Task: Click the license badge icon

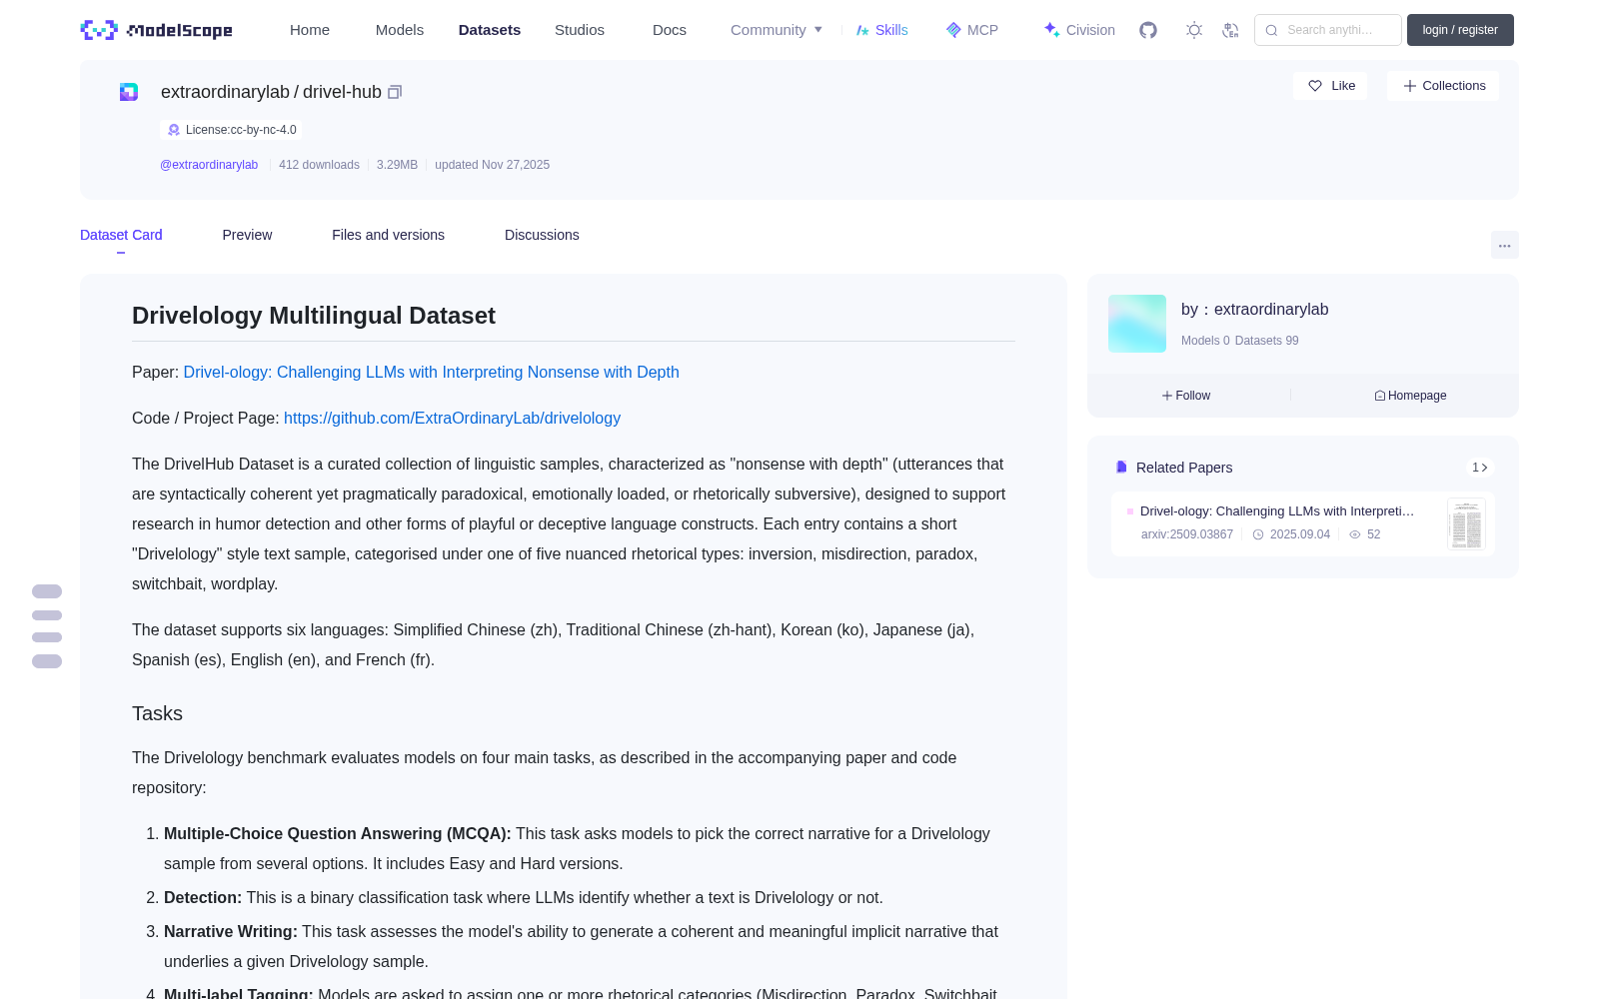Action: pos(174,130)
